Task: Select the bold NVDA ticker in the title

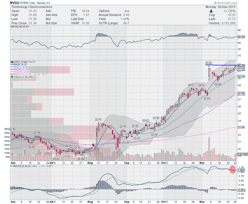Action: 15,3
